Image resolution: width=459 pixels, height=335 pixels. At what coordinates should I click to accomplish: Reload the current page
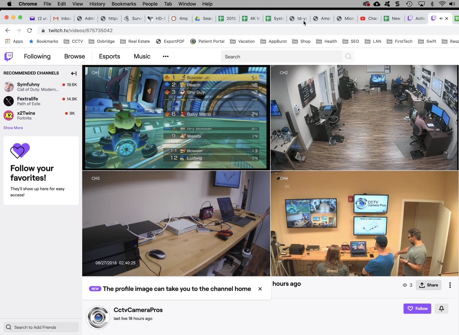pos(29,30)
